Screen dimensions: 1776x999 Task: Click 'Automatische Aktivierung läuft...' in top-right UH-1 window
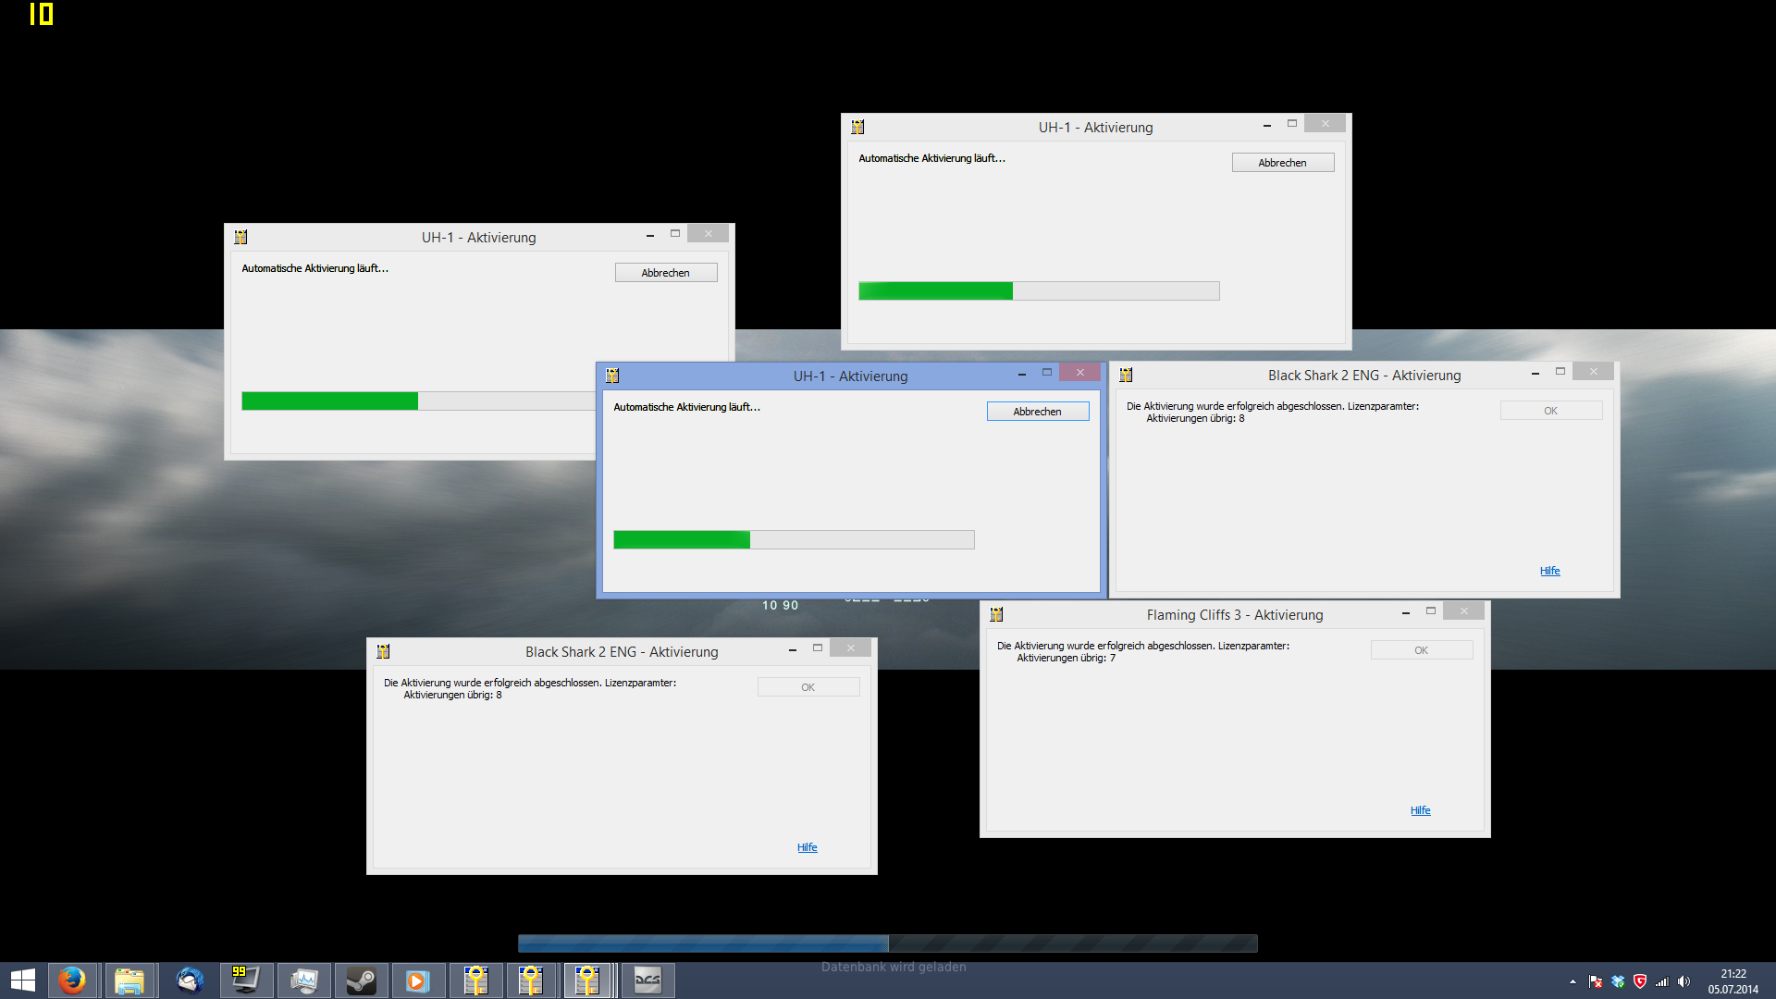[931, 158]
